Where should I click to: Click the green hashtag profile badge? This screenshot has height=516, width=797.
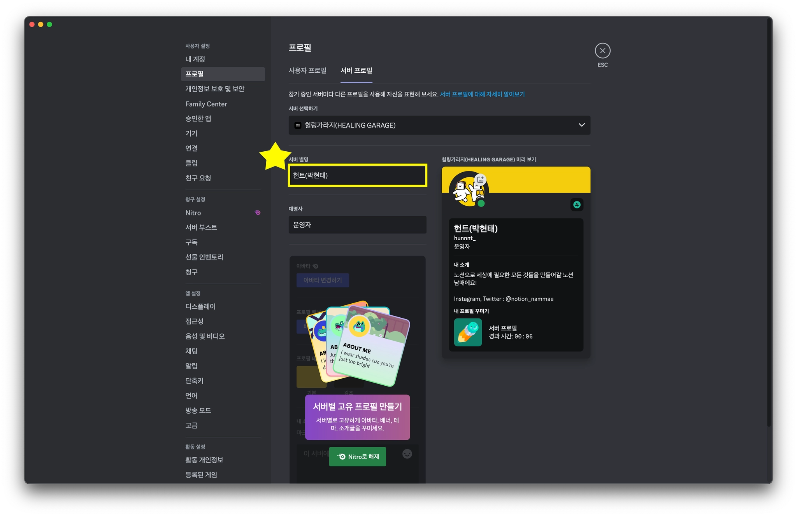coord(577,205)
